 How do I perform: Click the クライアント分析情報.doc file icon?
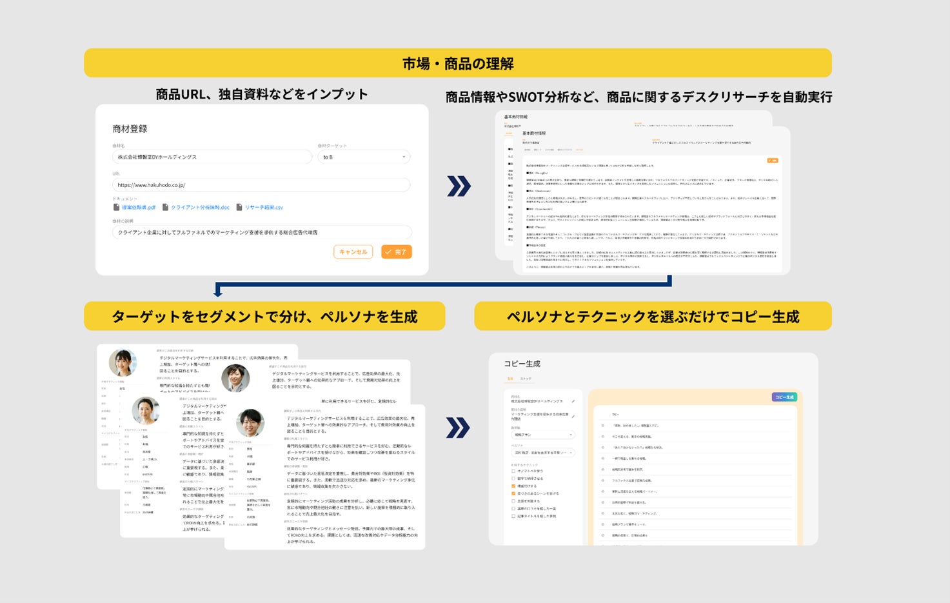pos(165,207)
